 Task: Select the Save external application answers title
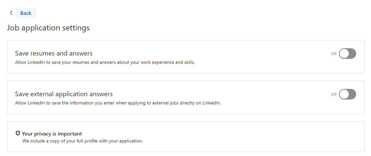coord(64,94)
